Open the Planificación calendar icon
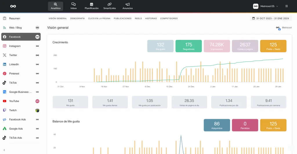 [91, 5]
